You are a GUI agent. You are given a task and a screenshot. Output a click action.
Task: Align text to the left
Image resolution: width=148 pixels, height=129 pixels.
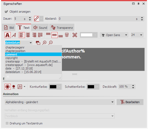tap(22, 35)
